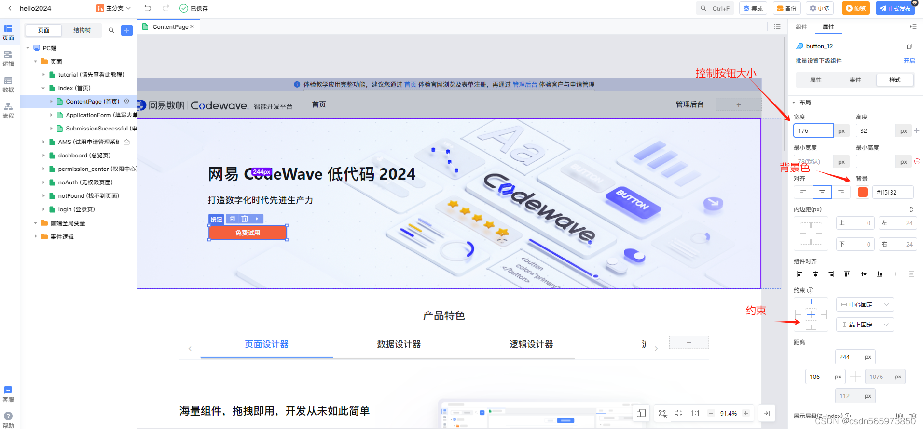Add a new page with plus button
This screenshot has width=923, height=429.
click(x=127, y=30)
